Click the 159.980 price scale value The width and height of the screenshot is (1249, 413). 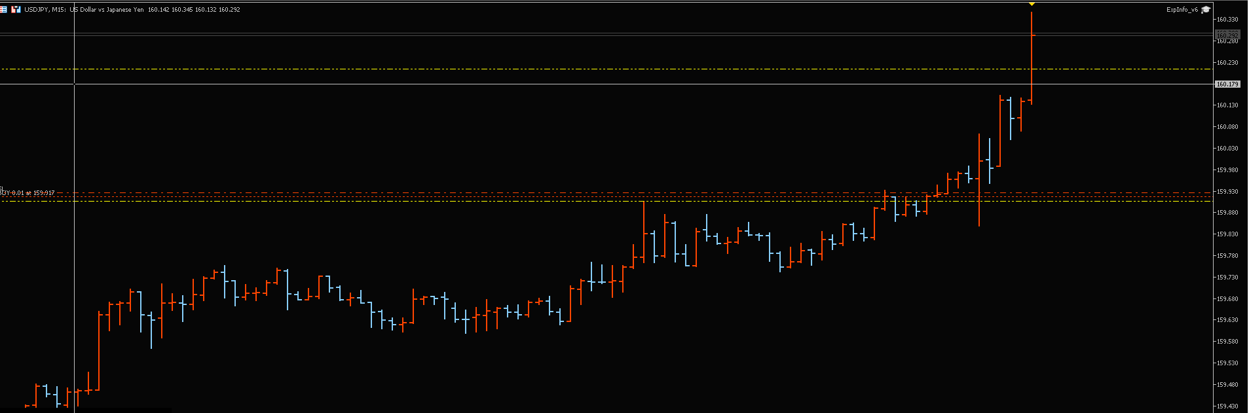[1227, 170]
